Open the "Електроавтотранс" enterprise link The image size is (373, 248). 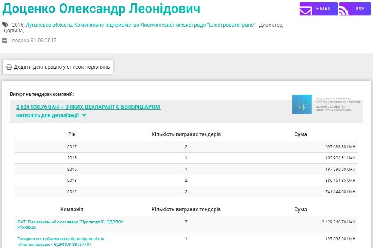165,25
